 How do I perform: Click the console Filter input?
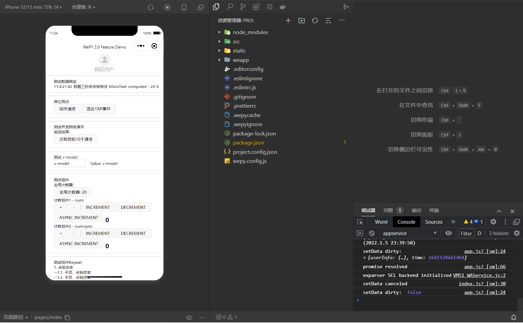(466, 233)
